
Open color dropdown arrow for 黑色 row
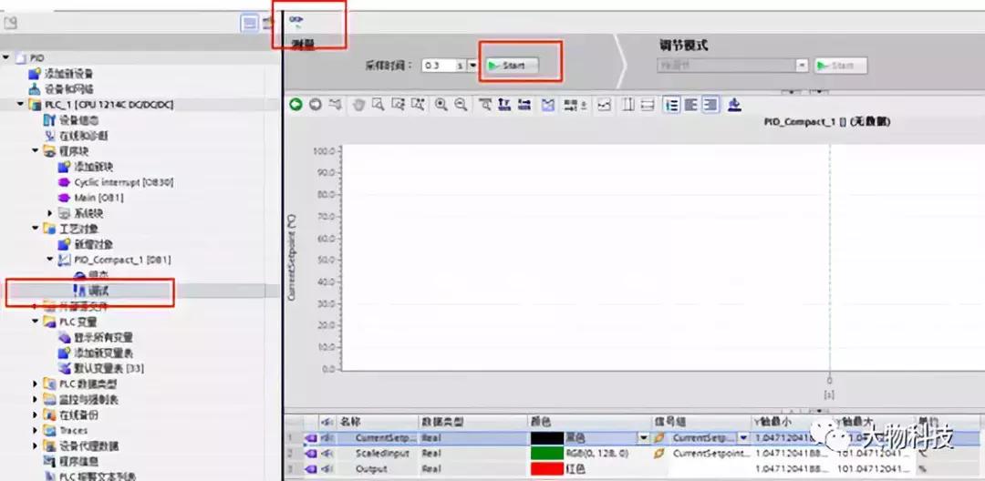pyautogui.click(x=643, y=438)
